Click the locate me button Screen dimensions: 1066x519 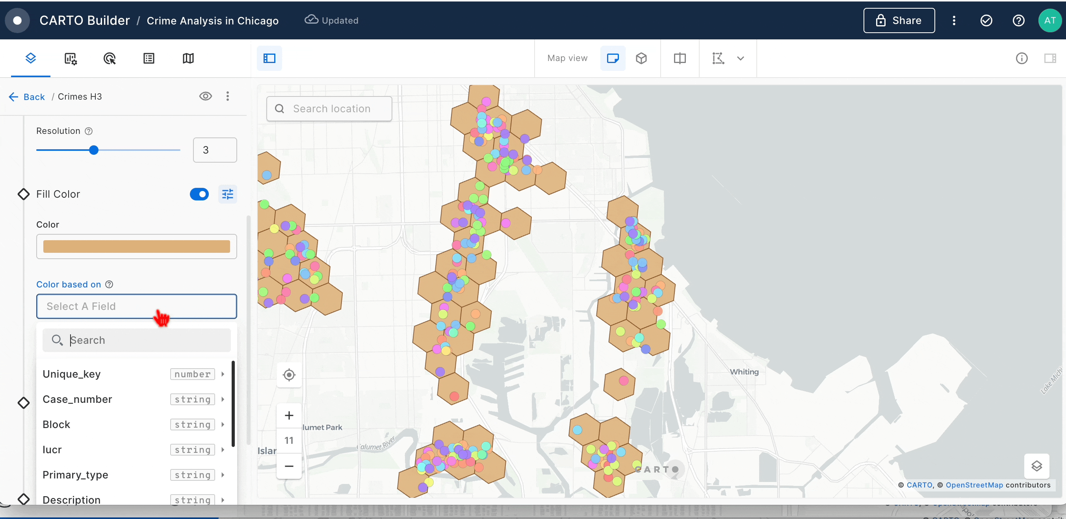click(289, 375)
